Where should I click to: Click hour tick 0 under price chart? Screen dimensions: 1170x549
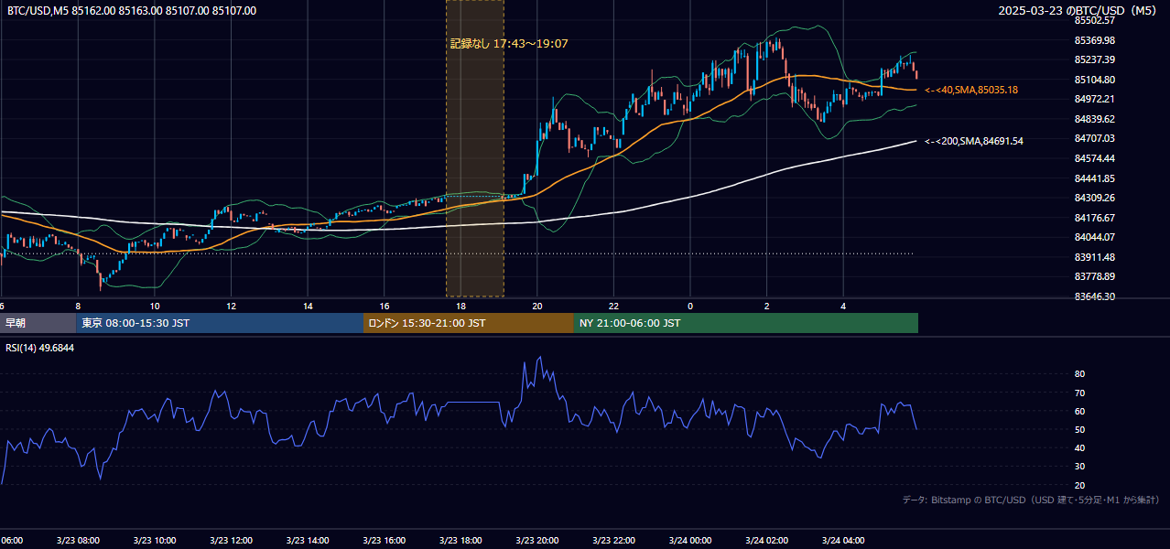pos(690,306)
